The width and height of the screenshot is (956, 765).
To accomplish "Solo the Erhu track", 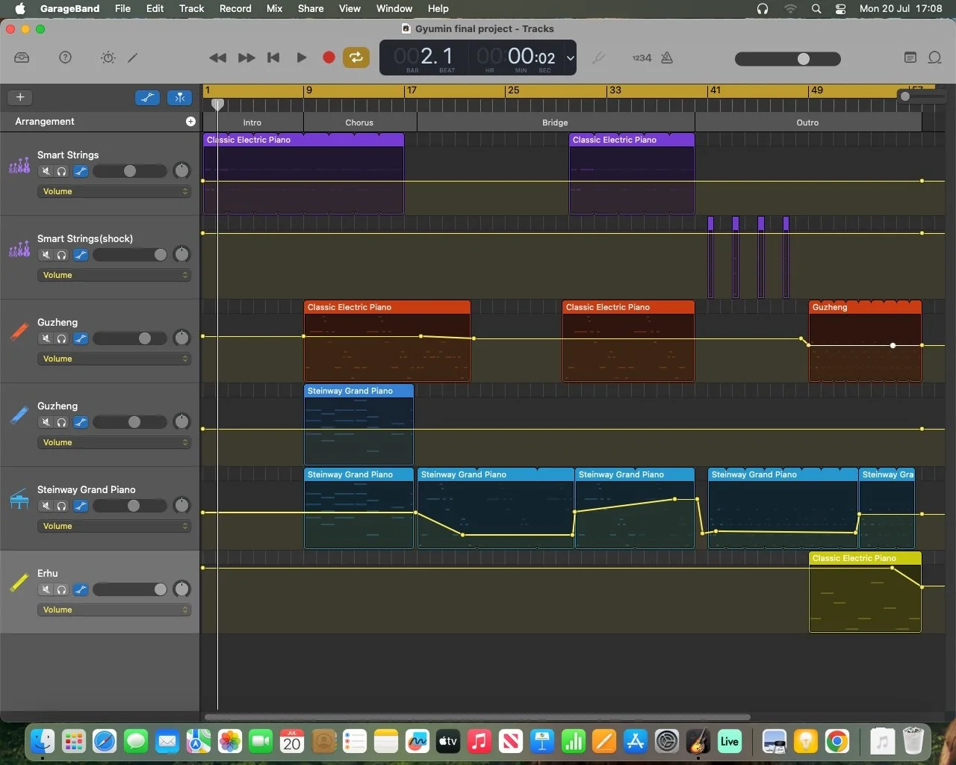I will 62,590.
